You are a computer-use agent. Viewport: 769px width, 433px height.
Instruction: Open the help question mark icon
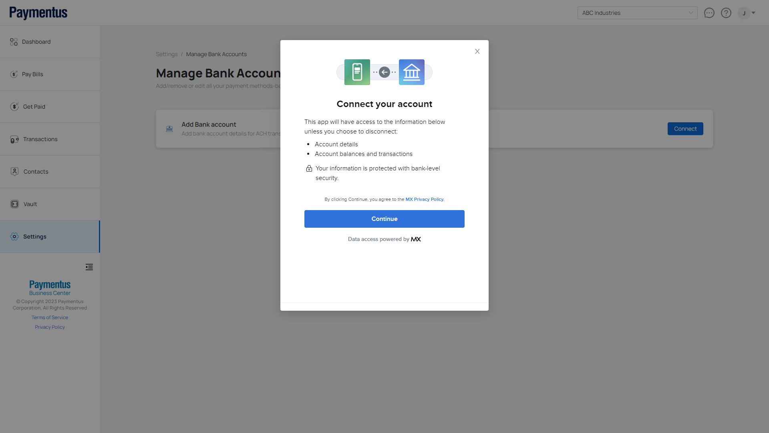[726, 13]
